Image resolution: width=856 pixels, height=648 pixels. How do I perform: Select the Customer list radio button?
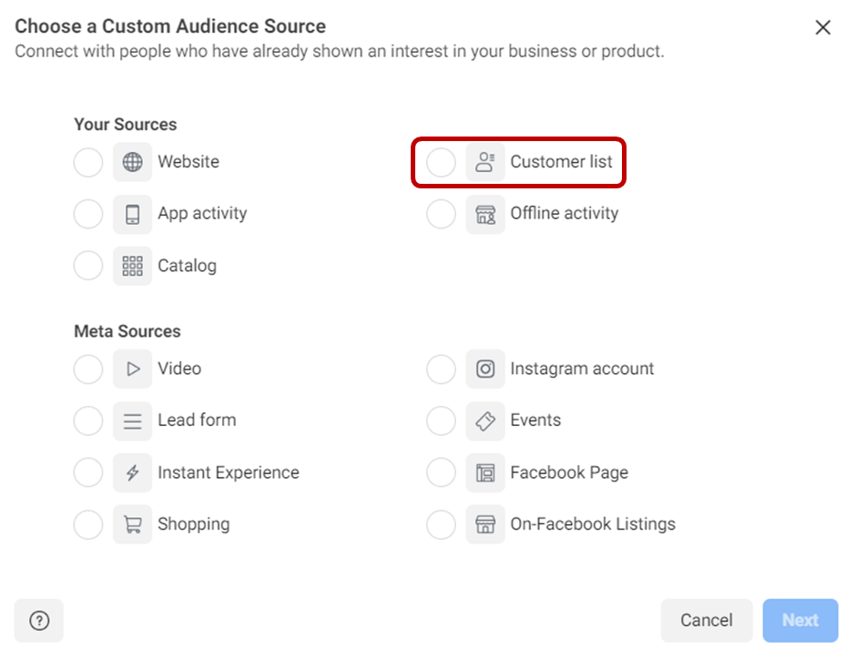pyautogui.click(x=441, y=163)
